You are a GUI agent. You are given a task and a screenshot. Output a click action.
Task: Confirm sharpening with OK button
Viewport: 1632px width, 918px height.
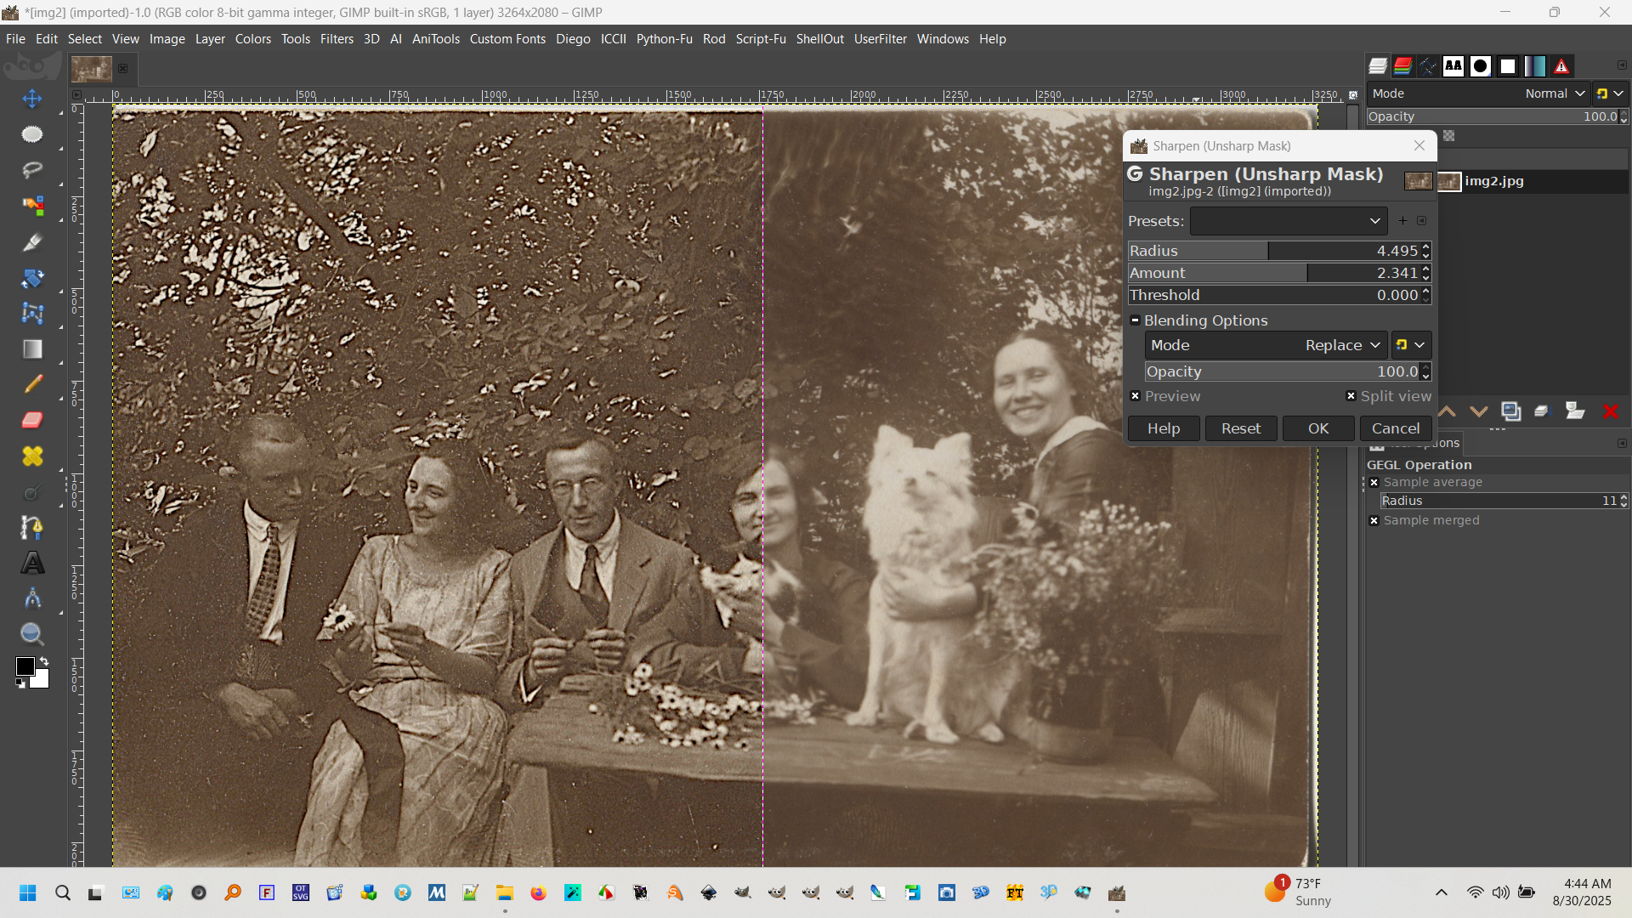(x=1318, y=428)
